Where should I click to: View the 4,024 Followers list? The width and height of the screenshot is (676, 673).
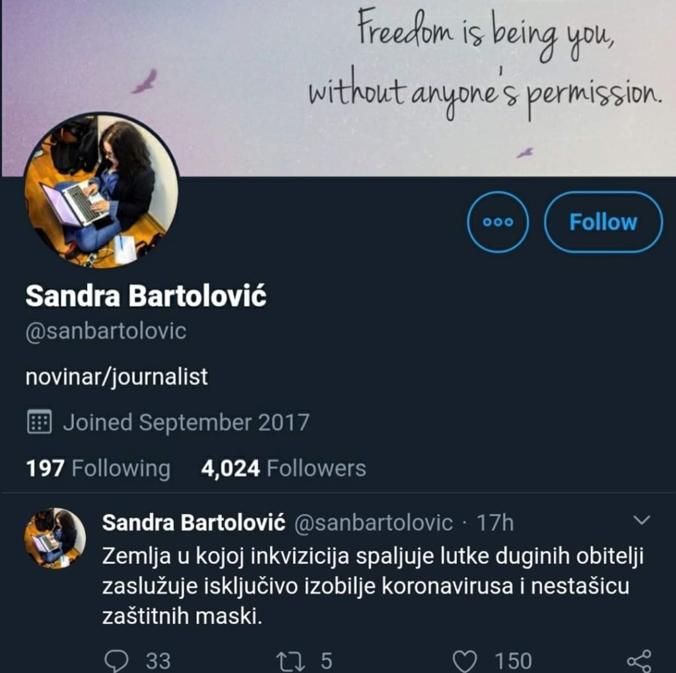coord(284,468)
